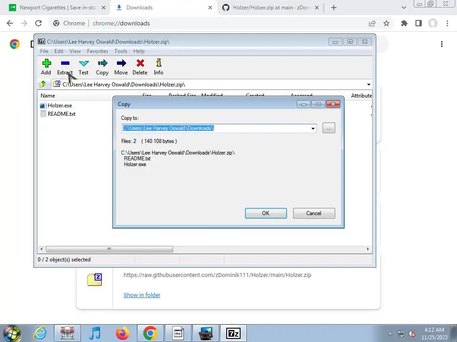Image resolution: width=457 pixels, height=342 pixels.
Task: Click the browse ellipsis button
Action: tap(329, 128)
